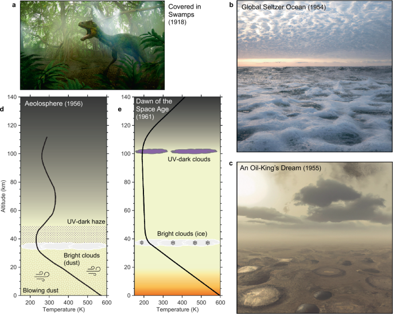Click the right purple UV-dark cloud shape
393x314 pixels.
(194, 151)
